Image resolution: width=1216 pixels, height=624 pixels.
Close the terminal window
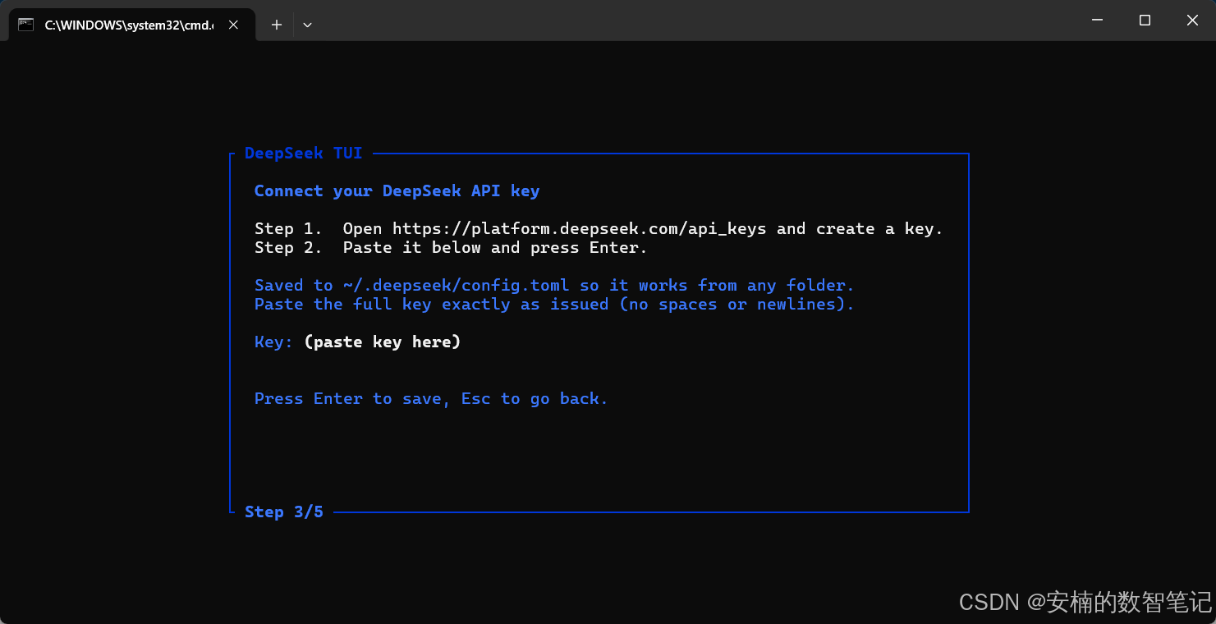(x=1192, y=20)
